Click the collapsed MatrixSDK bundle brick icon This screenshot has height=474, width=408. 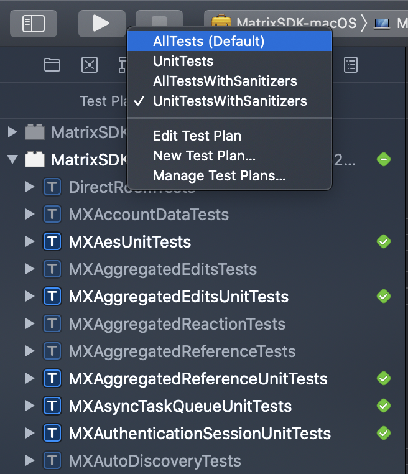(35, 132)
